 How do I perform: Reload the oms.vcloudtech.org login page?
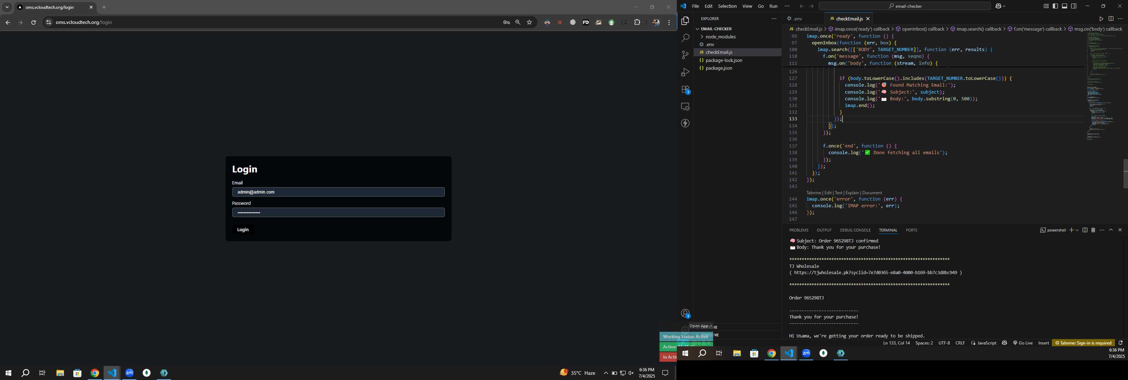point(34,22)
